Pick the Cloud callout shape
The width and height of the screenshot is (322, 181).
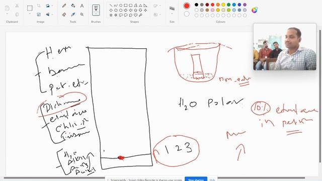click(x=131, y=15)
